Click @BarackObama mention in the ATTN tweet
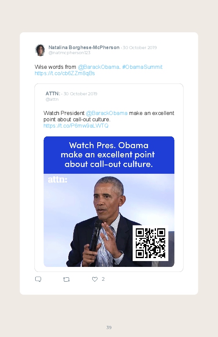 pos(106,113)
